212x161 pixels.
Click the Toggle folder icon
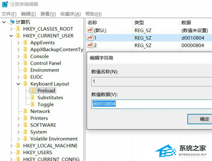point(33,105)
